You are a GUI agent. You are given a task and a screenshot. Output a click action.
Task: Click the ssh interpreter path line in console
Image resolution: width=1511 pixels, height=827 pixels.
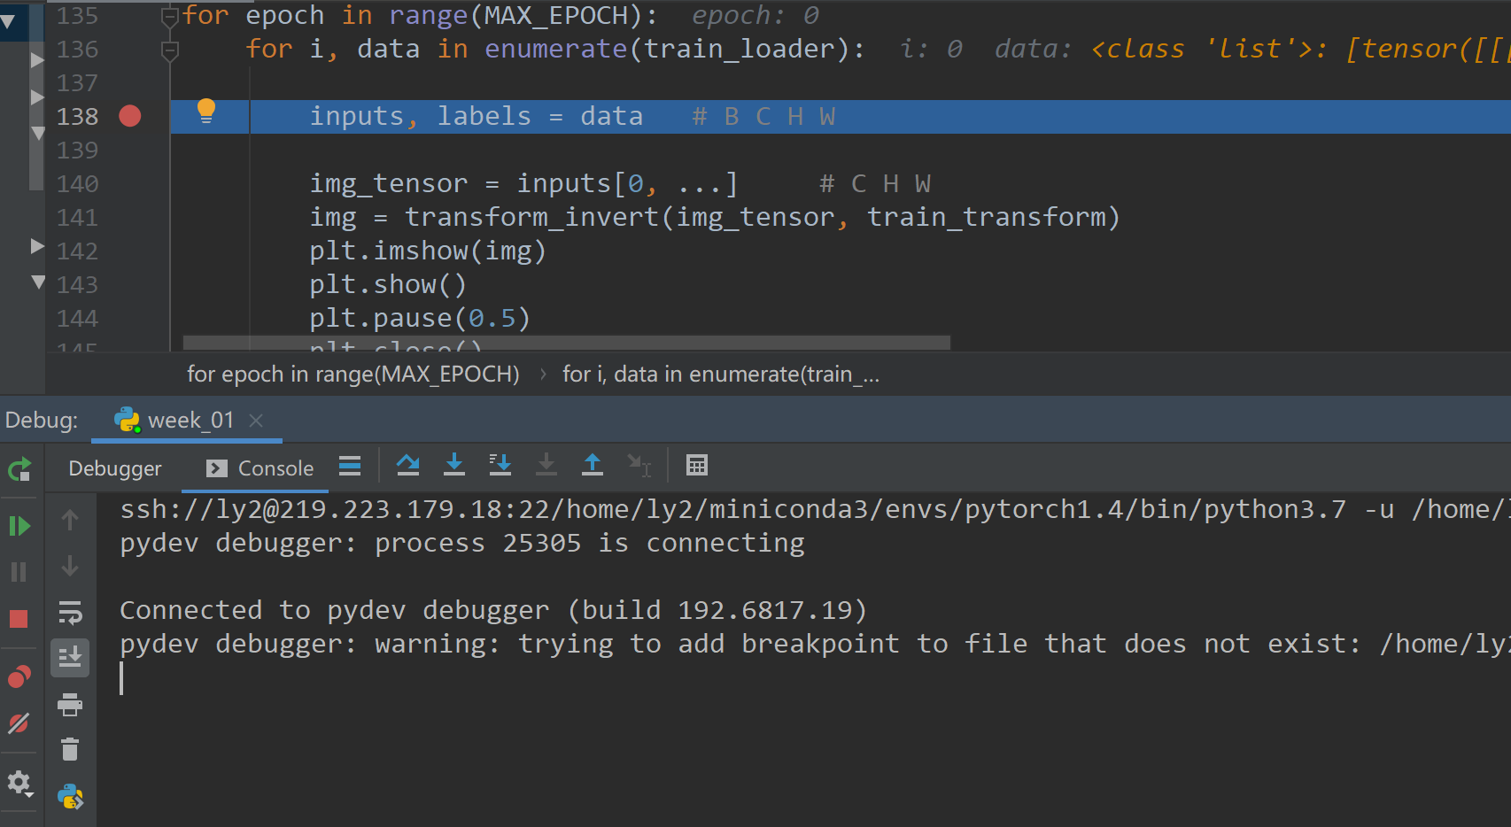coord(815,509)
